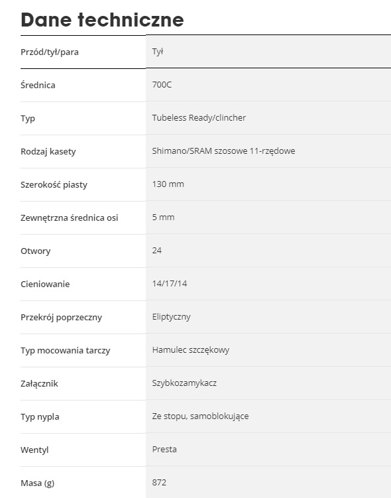Click the 700C diameter value
Viewport: 391px width, 498px height.
(162, 84)
